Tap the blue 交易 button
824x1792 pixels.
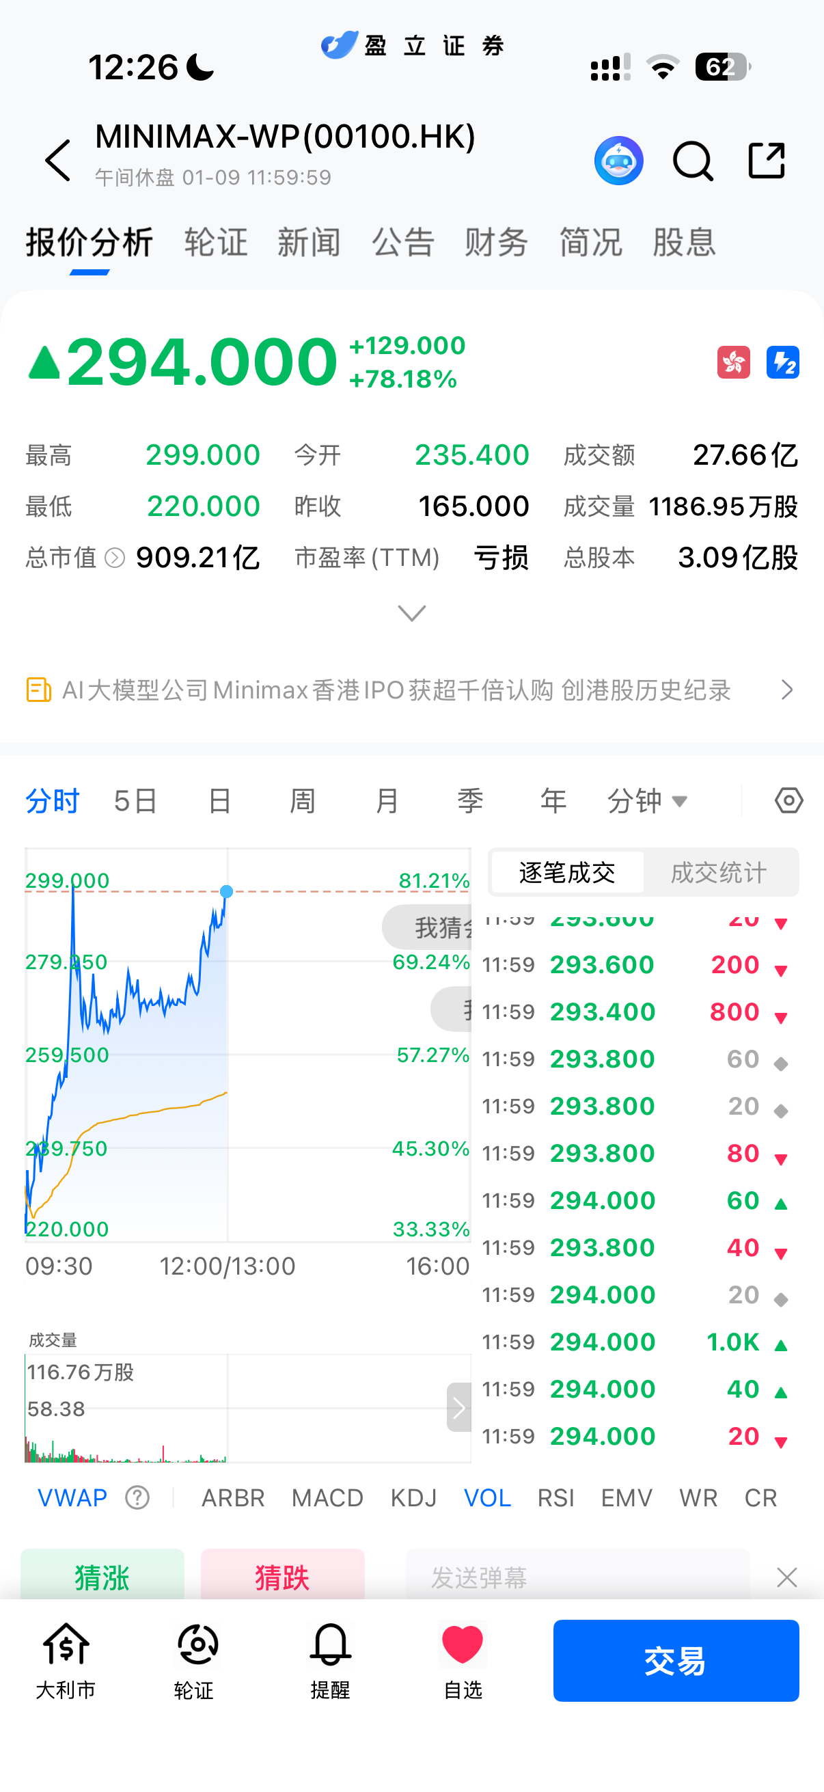[x=676, y=1661]
